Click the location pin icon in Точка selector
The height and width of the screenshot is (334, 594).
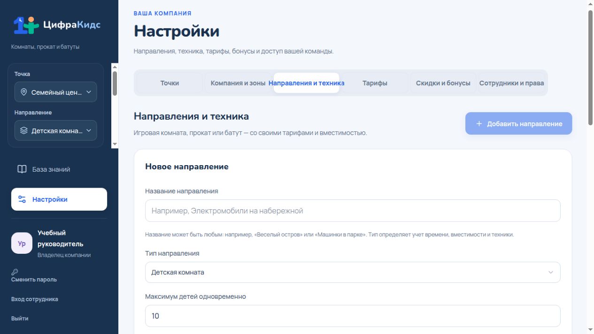(x=24, y=92)
